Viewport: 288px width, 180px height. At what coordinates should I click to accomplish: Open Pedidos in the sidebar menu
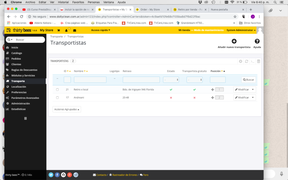point(16,59)
